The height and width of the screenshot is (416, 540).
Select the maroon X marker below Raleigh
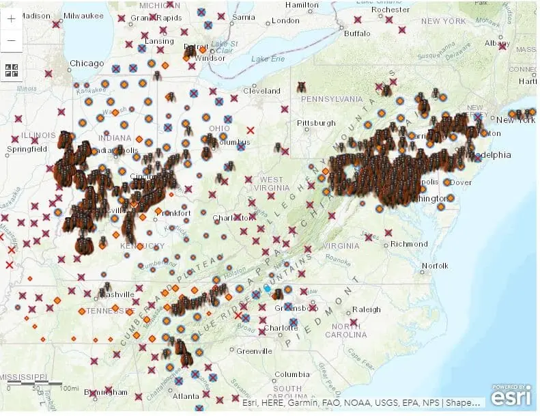click(353, 322)
